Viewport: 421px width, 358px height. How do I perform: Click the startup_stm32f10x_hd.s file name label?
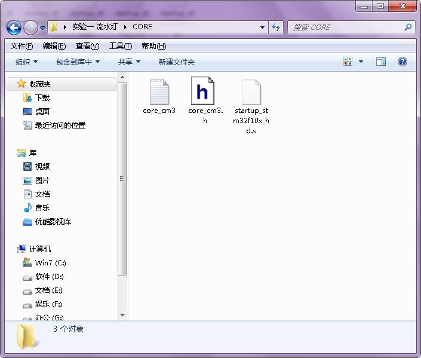(x=251, y=121)
